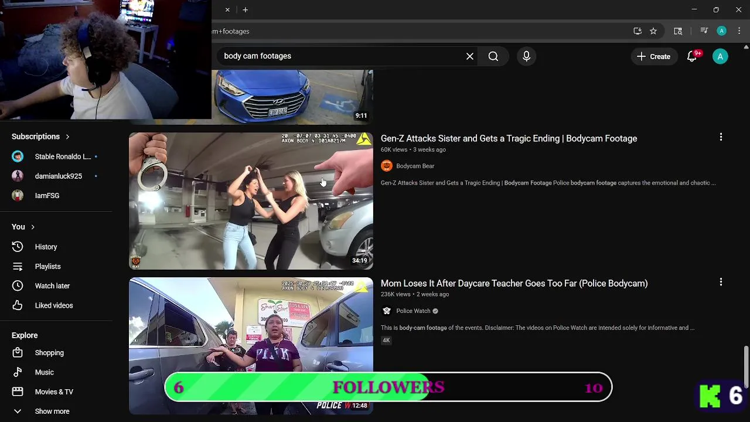
Task: Click Gen-Z Attacks Sister description snippet
Action: 548,183
